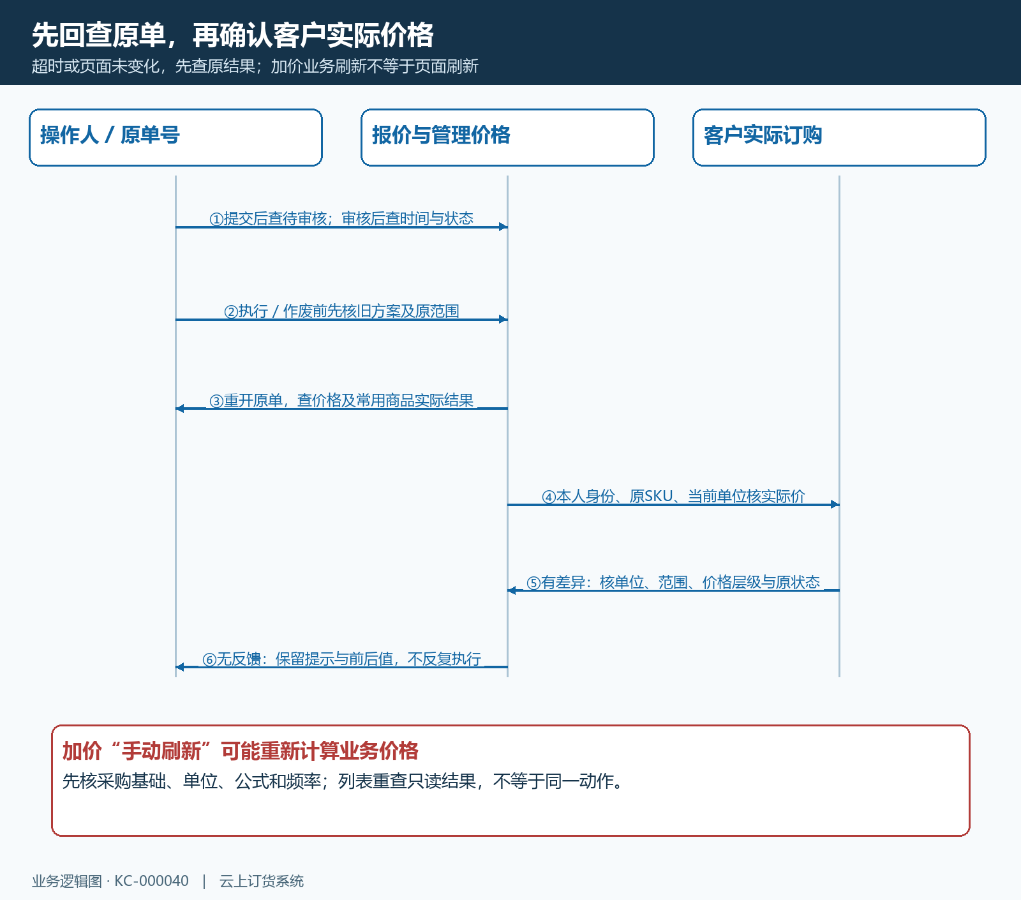This screenshot has width=1021, height=900.
Task: Select the 操作人 / 原单号 participant box
Action: click(175, 137)
